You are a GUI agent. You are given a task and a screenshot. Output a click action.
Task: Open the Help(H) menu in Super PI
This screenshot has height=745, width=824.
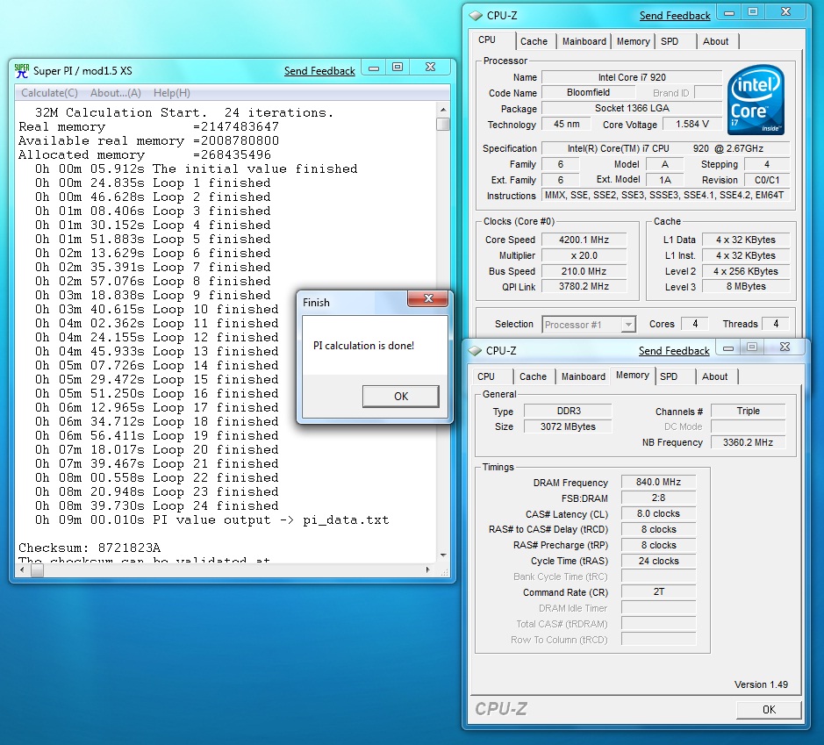click(172, 93)
